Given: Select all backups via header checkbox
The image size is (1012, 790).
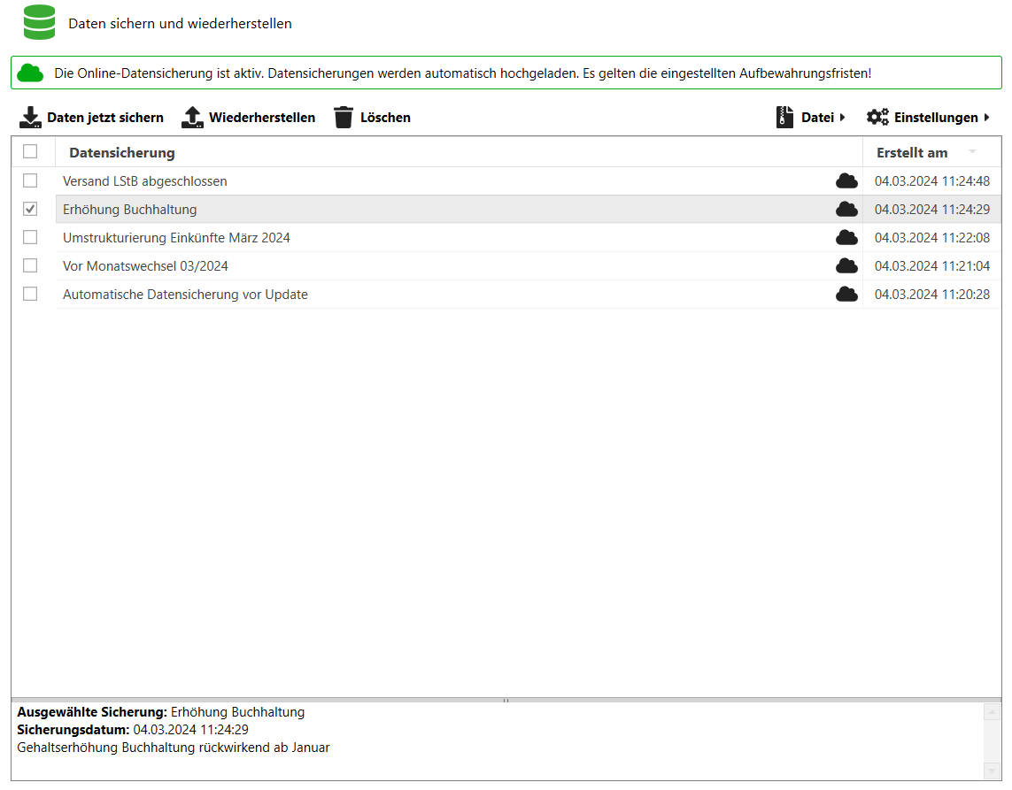Looking at the screenshot, I should point(30,152).
